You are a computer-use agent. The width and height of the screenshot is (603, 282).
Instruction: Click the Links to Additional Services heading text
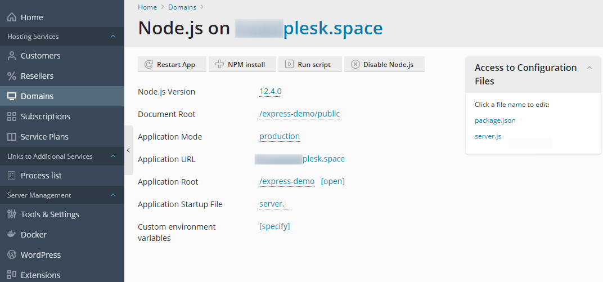pos(50,156)
